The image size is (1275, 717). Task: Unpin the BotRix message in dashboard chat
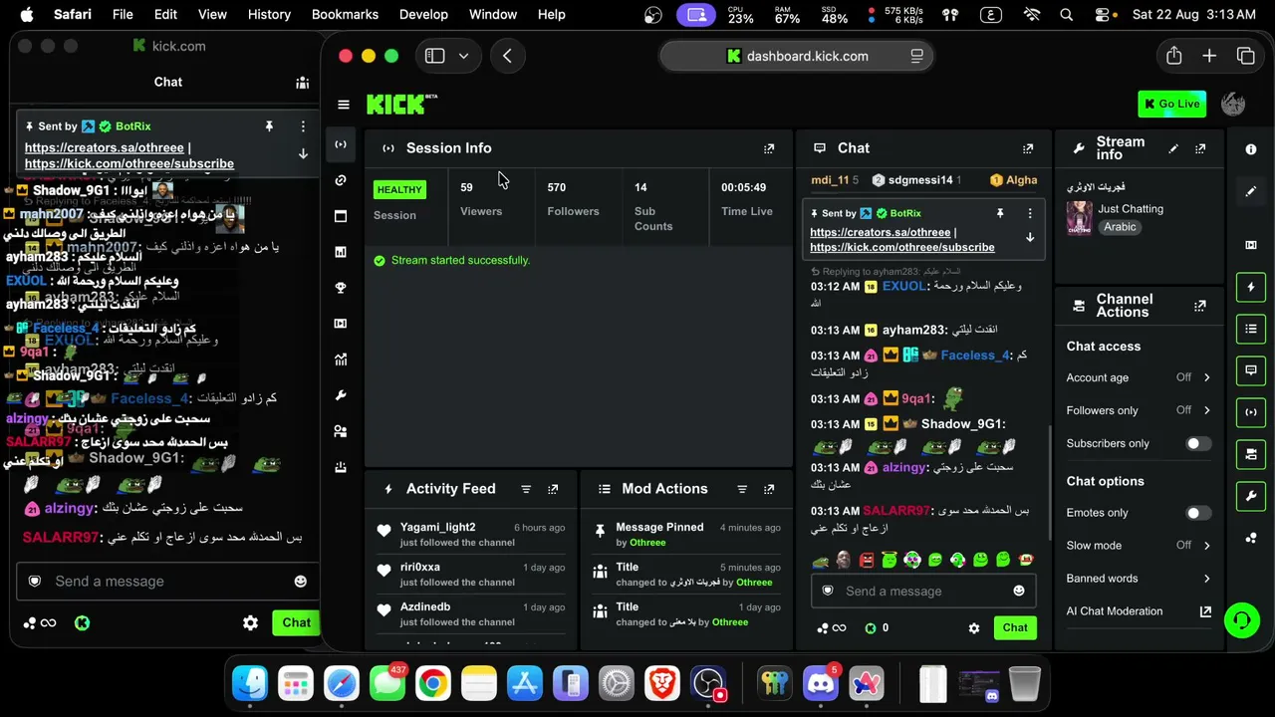[1000, 213]
